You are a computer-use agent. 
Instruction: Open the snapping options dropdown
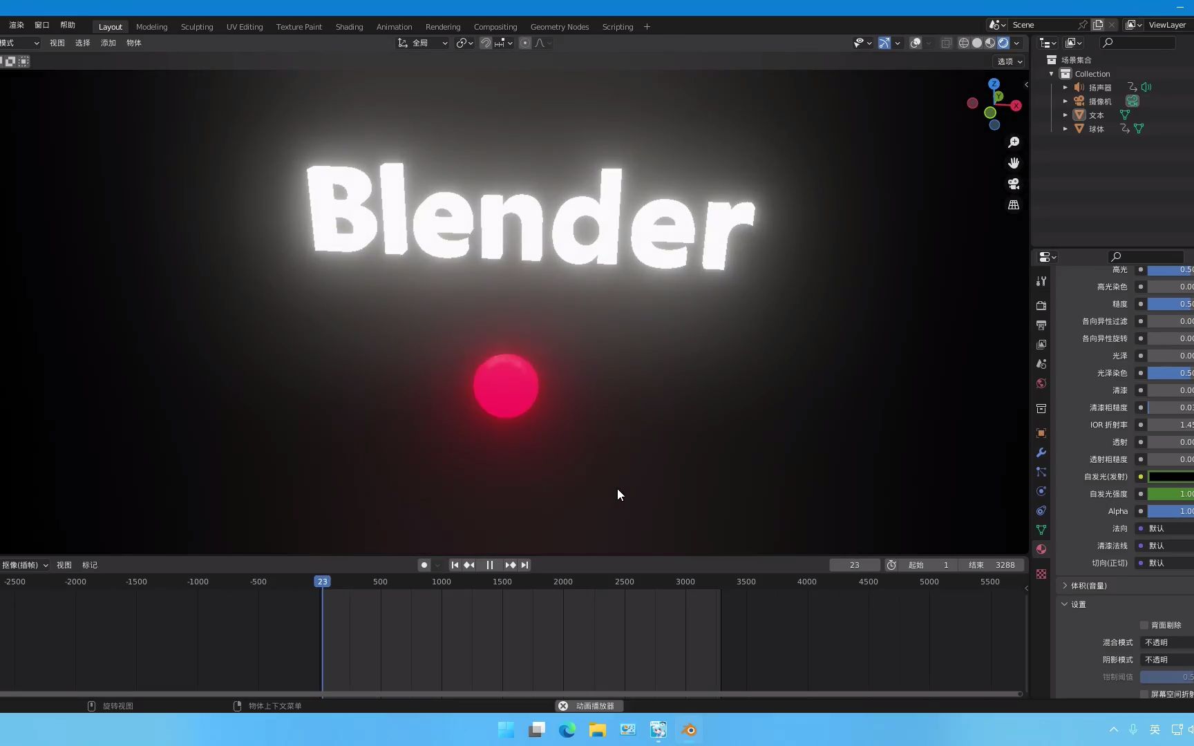(504, 43)
